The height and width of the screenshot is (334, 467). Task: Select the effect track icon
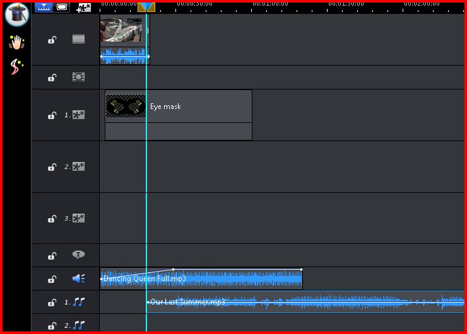coord(78,77)
